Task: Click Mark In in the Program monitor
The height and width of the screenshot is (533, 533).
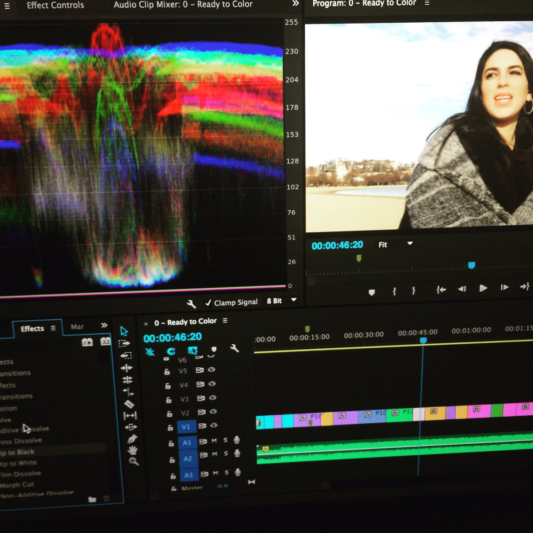Action: pos(394,291)
